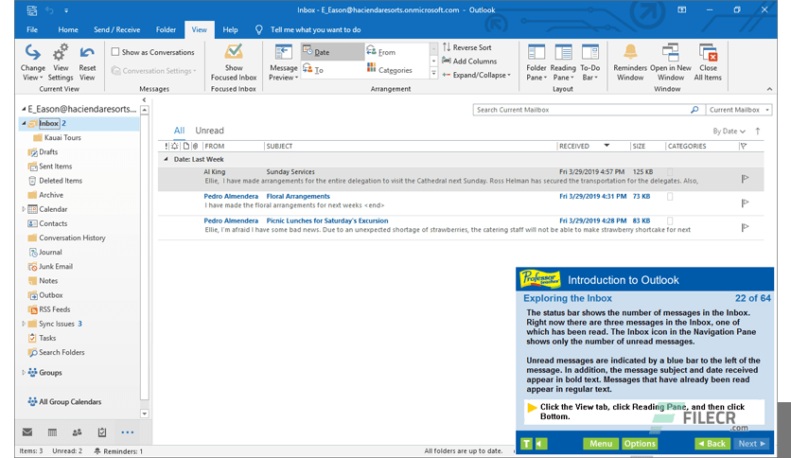Open the Expand/Collapse dropdown
This screenshot has width=791, height=458.
coord(476,75)
